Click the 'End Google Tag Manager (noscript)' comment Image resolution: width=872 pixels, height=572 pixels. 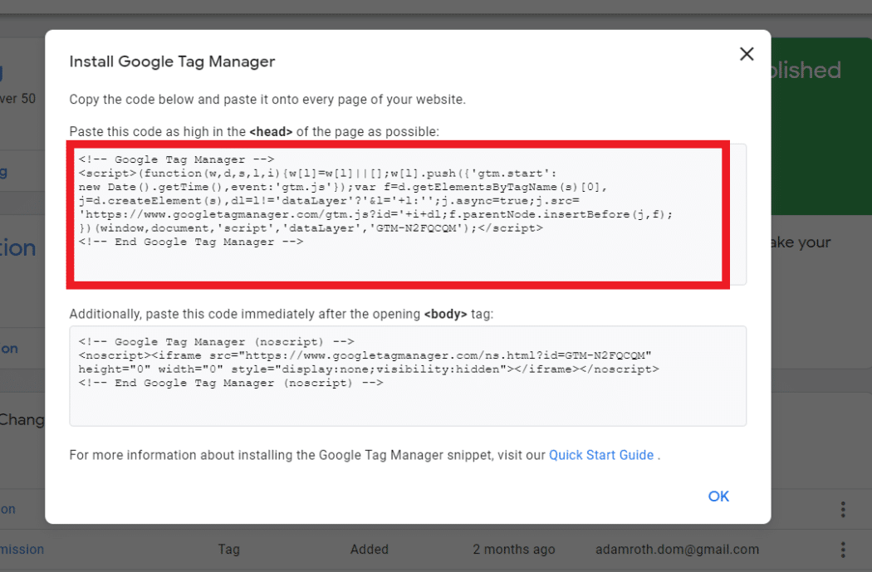pos(231,384)
